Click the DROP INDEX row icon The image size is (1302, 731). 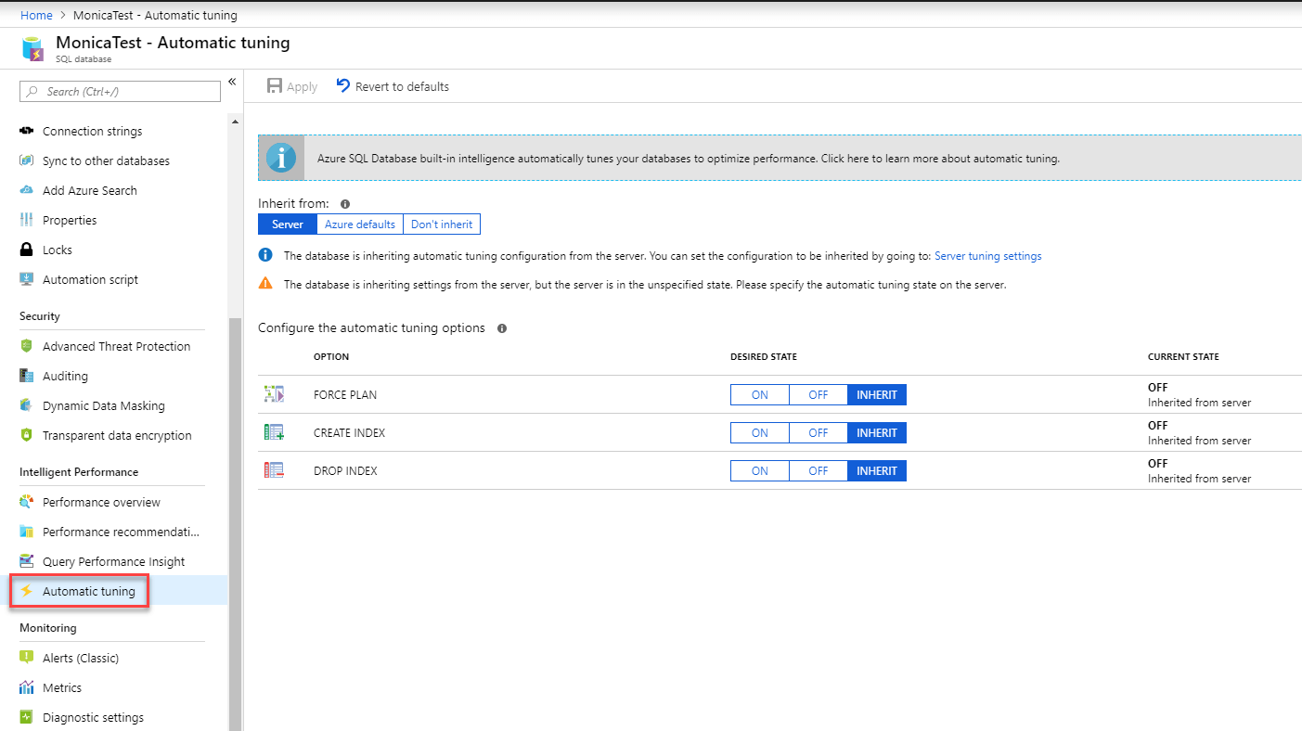(274, 470)
